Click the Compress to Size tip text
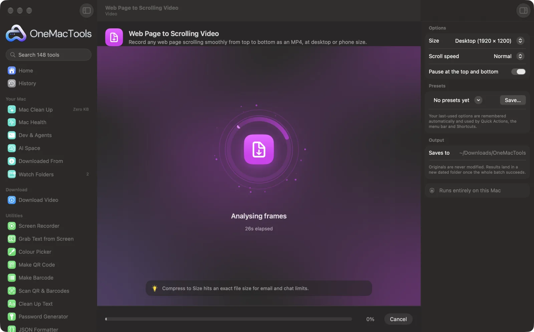534x332 pixels. tap(235, 288)
